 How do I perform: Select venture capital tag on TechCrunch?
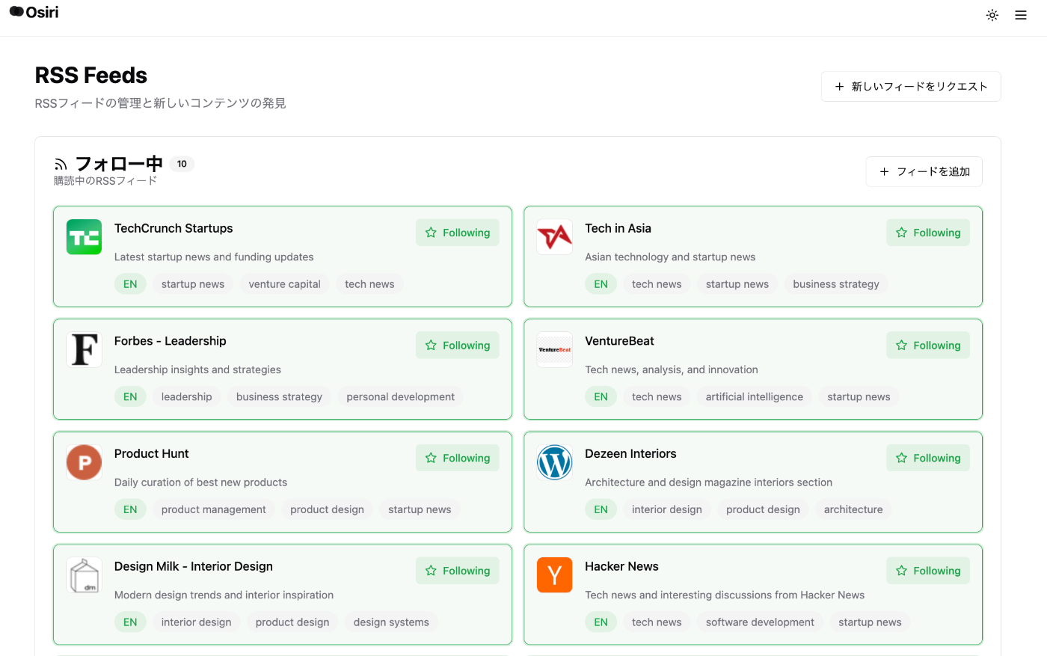[284, 284]
